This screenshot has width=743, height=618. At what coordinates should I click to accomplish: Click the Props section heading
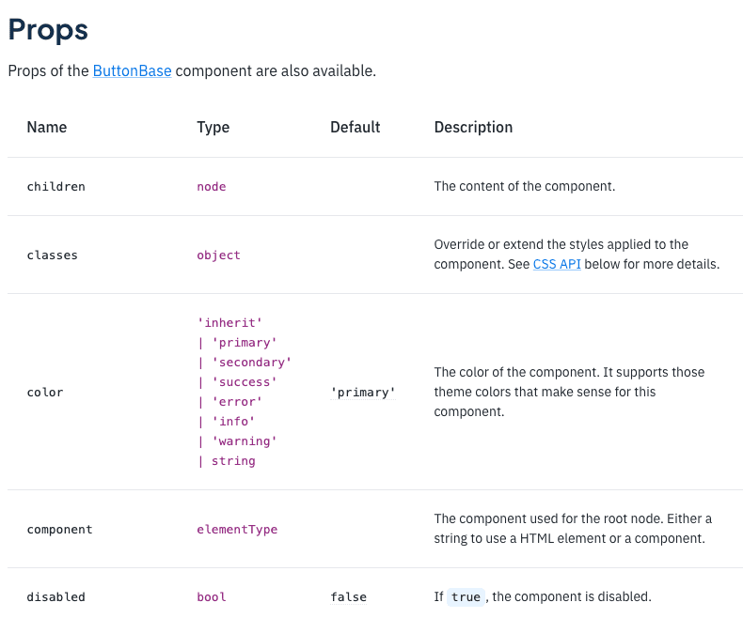point(48,29)
